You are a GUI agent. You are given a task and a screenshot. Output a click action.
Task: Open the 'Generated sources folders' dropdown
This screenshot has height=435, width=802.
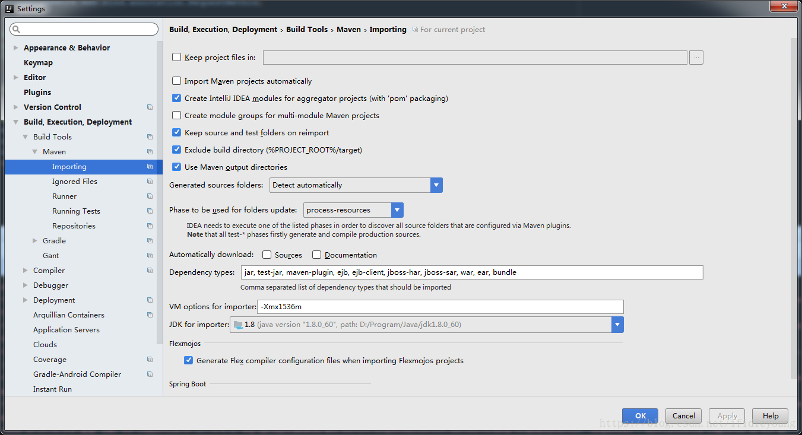click(x=436, y=185)
